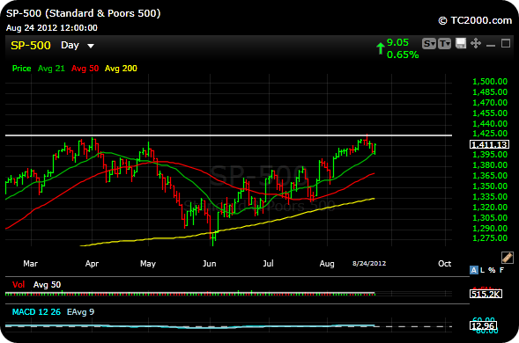Viewport: 519px width, 343px height.
Task: Click the 1,350.00 price scale label
Action: pyautogui.click(x=490, y=186)
